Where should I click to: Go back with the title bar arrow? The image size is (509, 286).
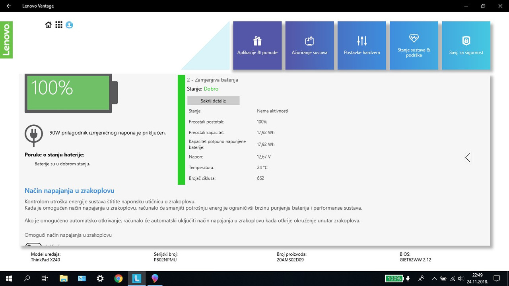click(x=9, y=6)
